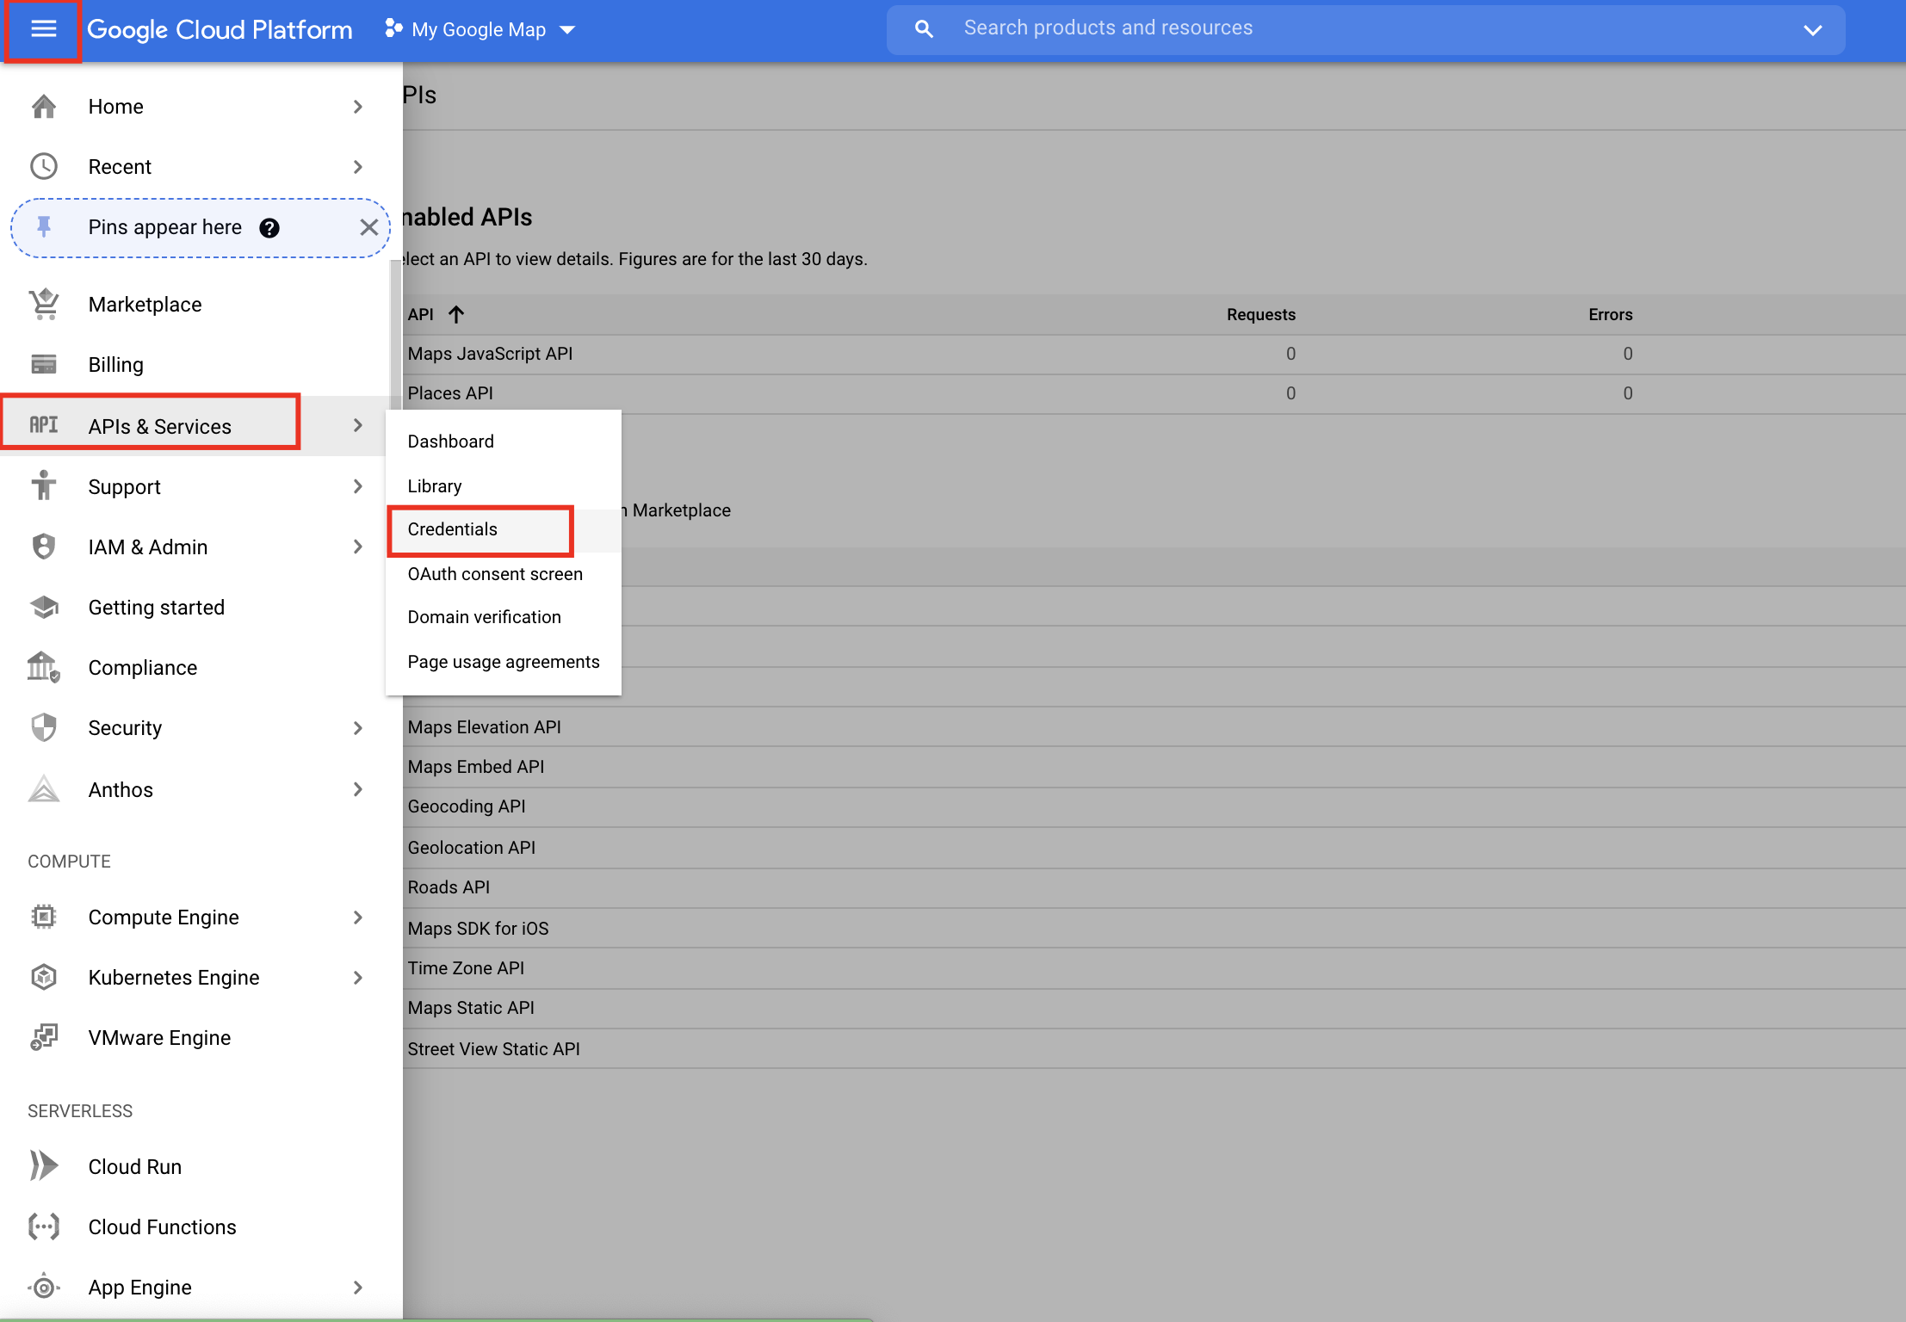Open the Getting started link

157,608
